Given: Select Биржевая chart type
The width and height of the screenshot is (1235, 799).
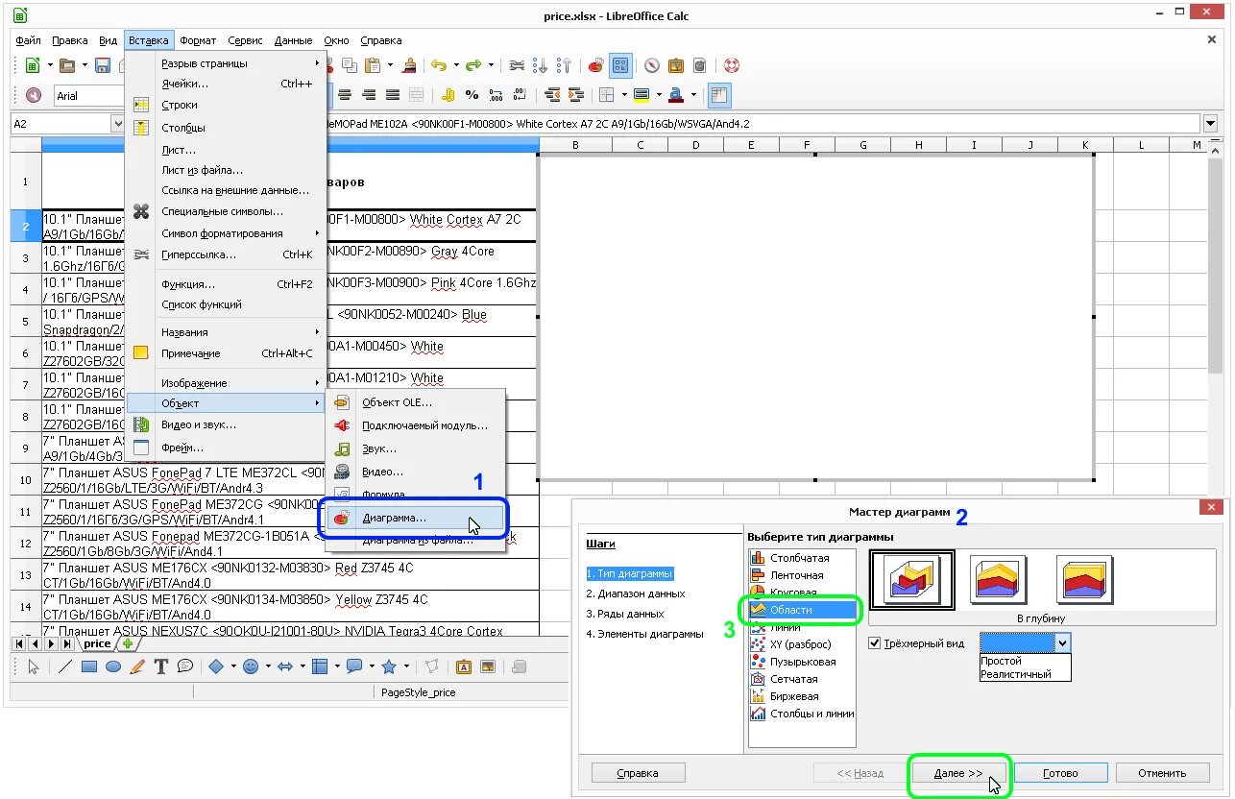Looking at the screenshot, I should click(x=800, y=696).
